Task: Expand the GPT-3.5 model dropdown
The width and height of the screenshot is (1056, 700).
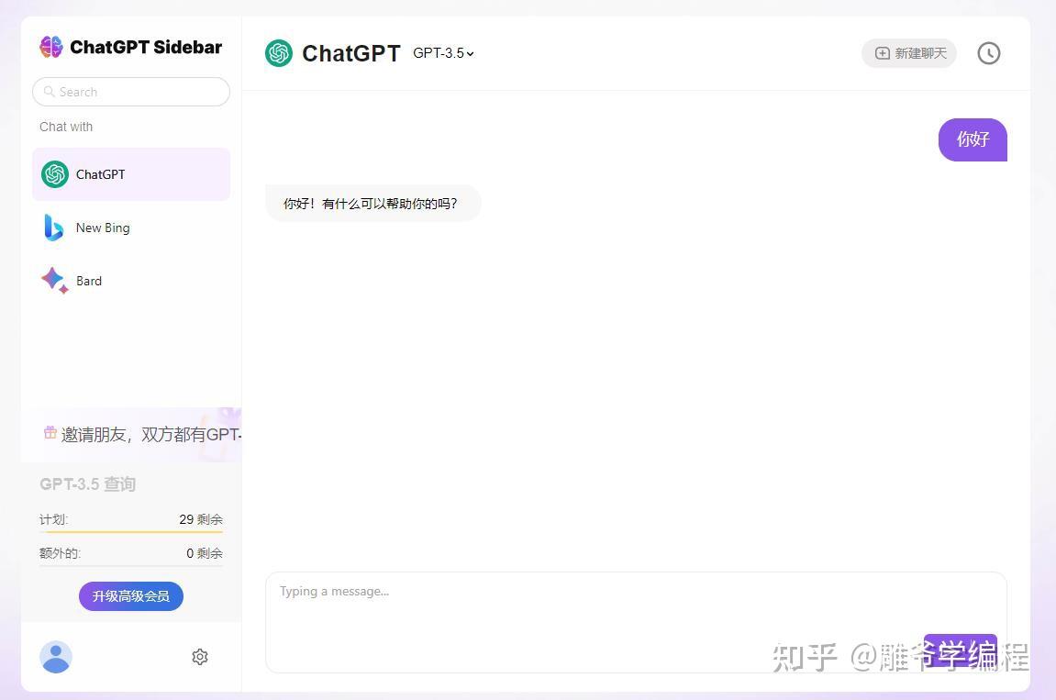Action: [443, 53]
